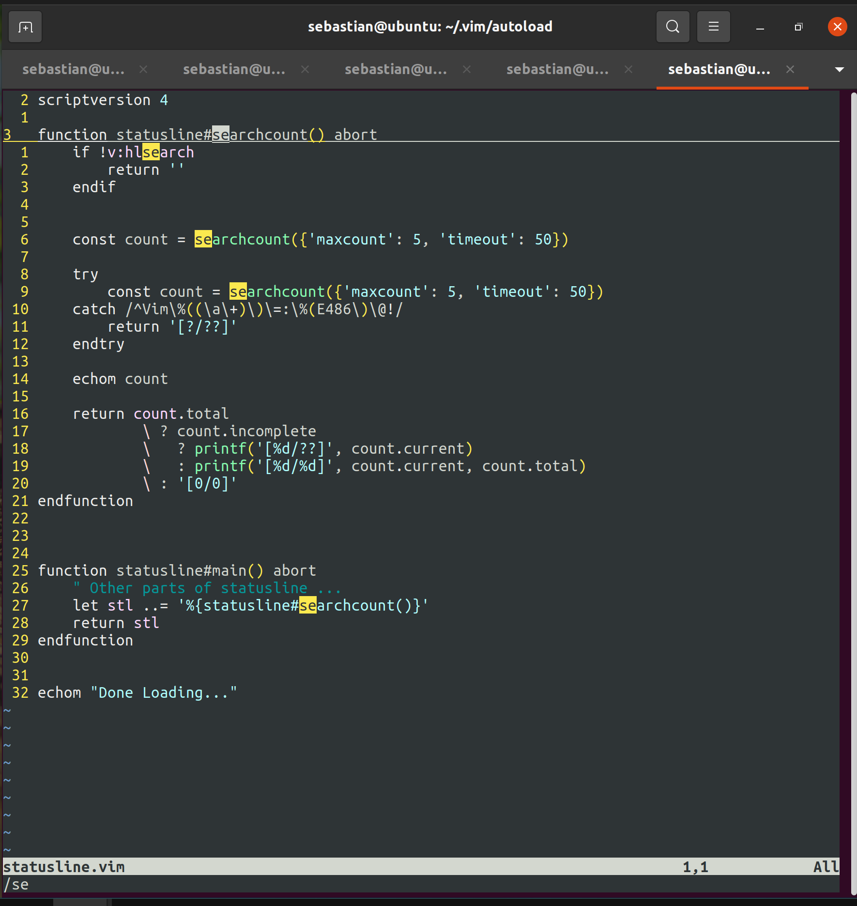Click the 'let stl ..=' line
Screen dimensions: 857x906
(x=251, y=605)
